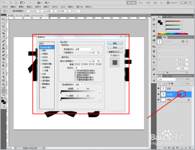This screenshot has width=195, height=150.
Task: Select the Lasso tool
Action: pyautogui.click(x=4, y=26)
